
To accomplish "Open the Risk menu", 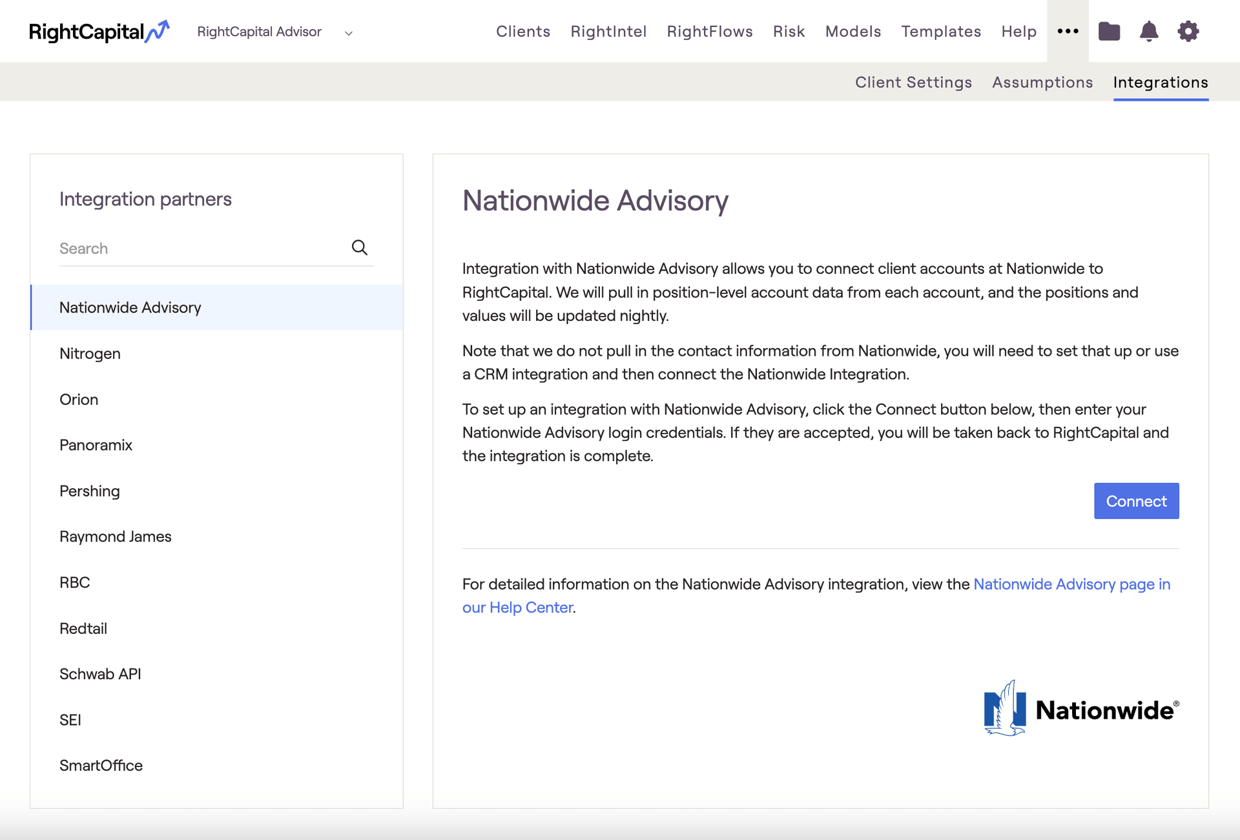I will coord(789,31).
